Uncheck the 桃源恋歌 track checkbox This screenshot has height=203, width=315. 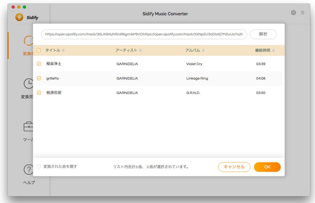pyautogui.click(x=39, y=93)
